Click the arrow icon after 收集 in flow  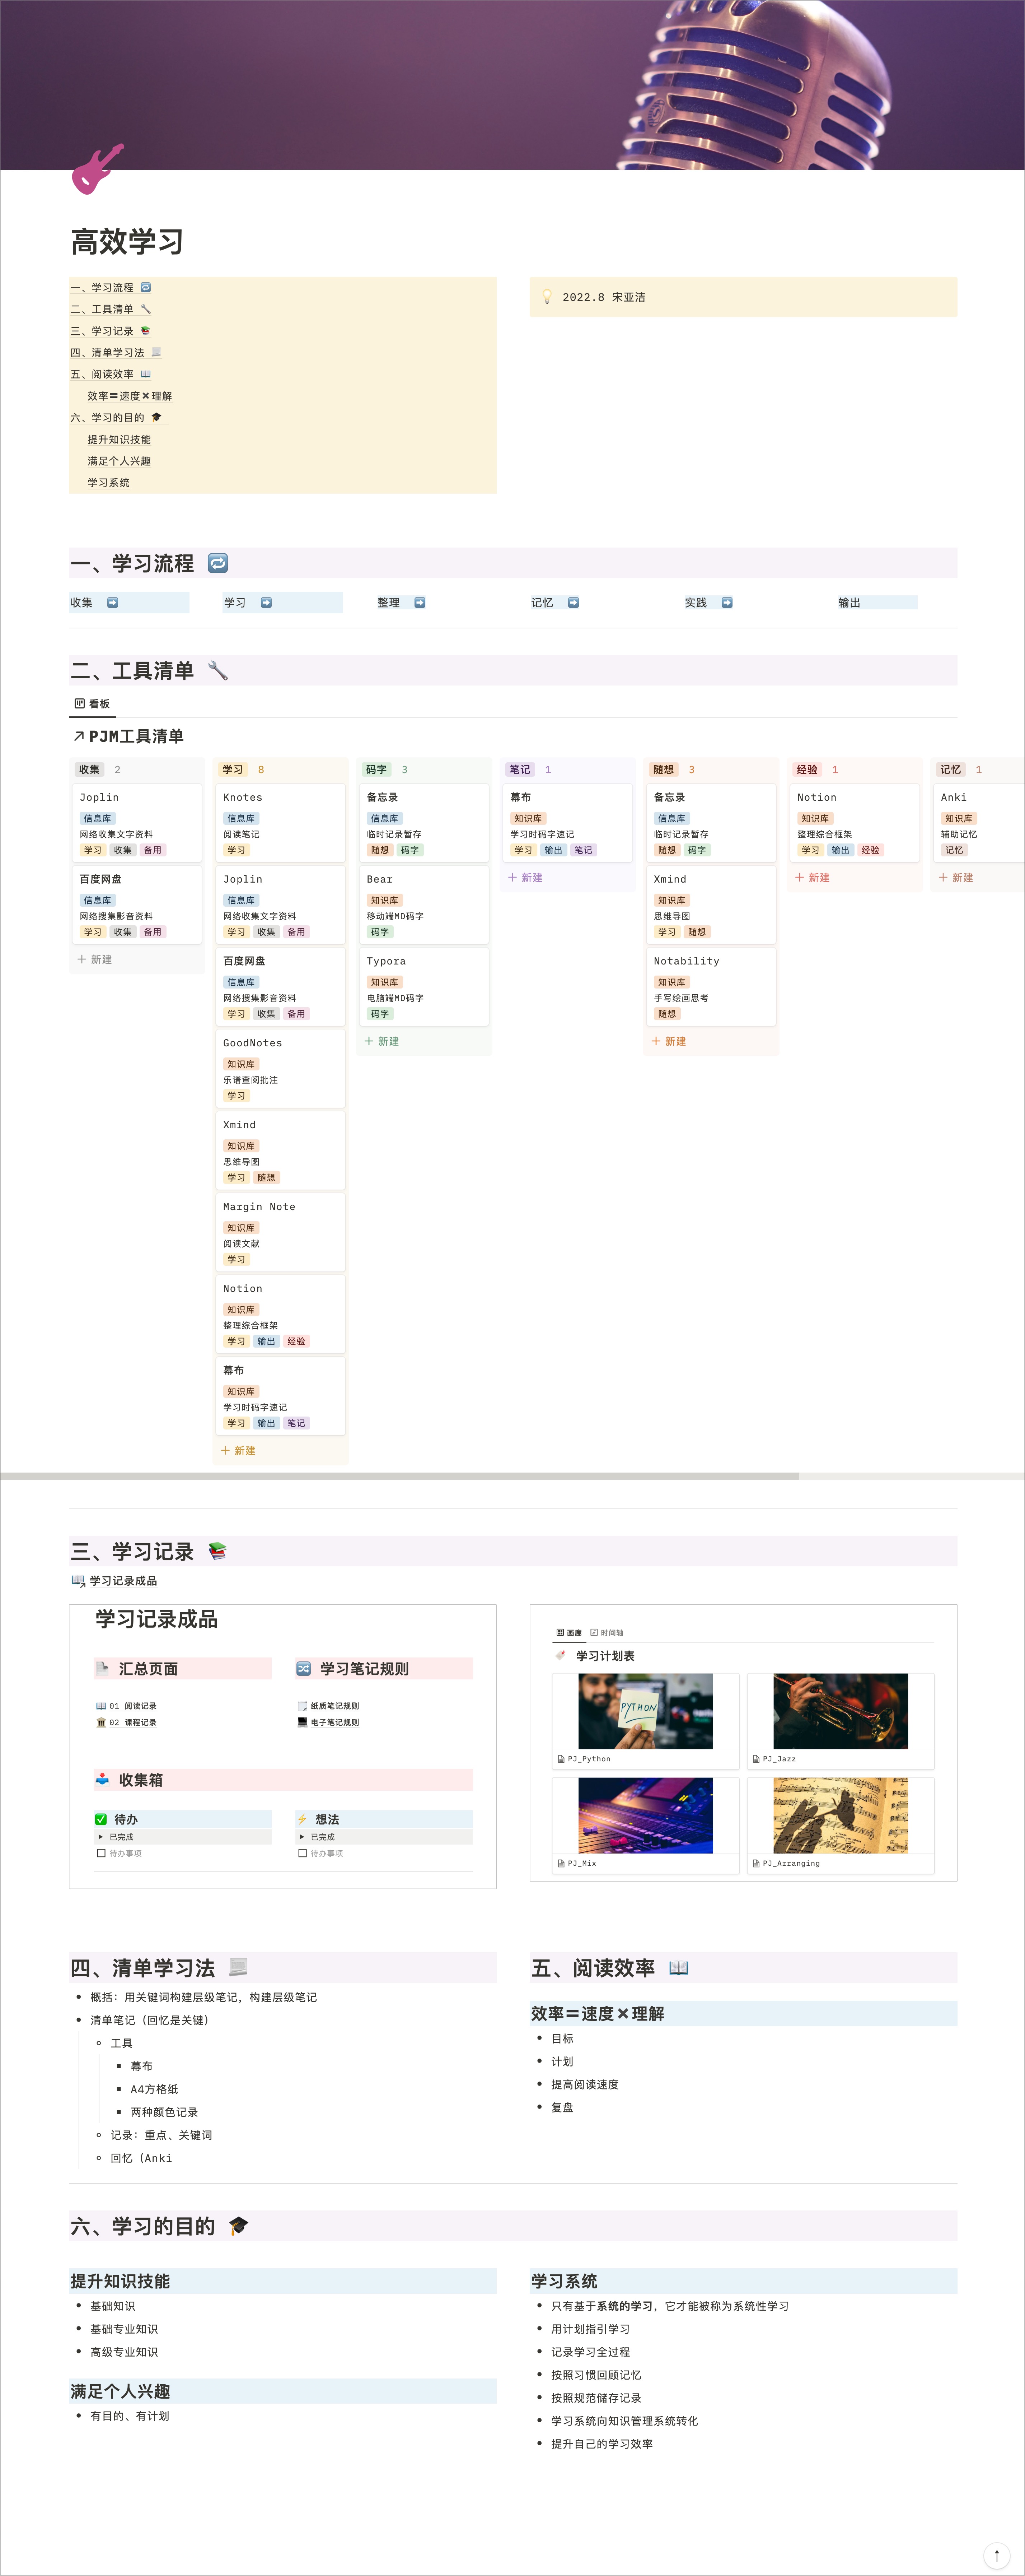pyautogui.click(x=113, y=602)
